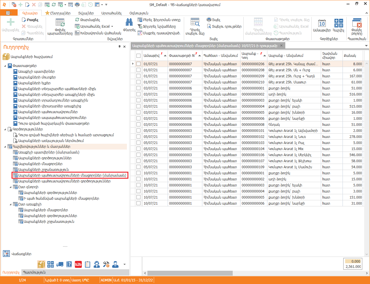The width and height of the screenshot is (370, 284).
Task: Click the close-all-windows icon in the quick access toolbar
Action: point(14,5)
